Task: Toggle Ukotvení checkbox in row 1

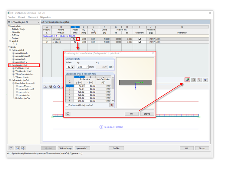Action: [140, 39]
